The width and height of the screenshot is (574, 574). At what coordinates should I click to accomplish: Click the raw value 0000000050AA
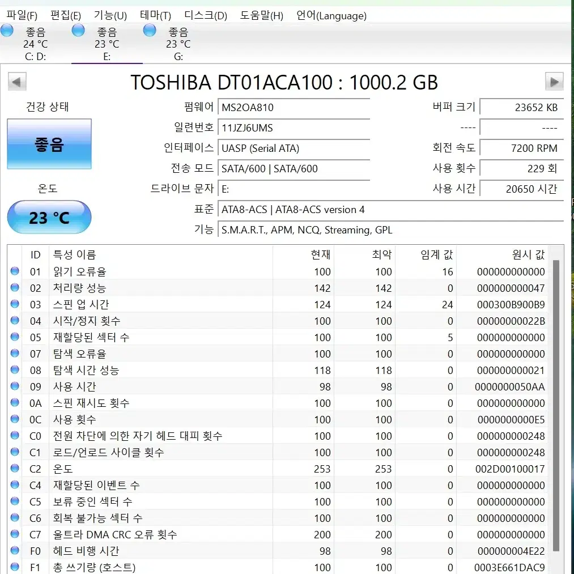tap(509, 387)
